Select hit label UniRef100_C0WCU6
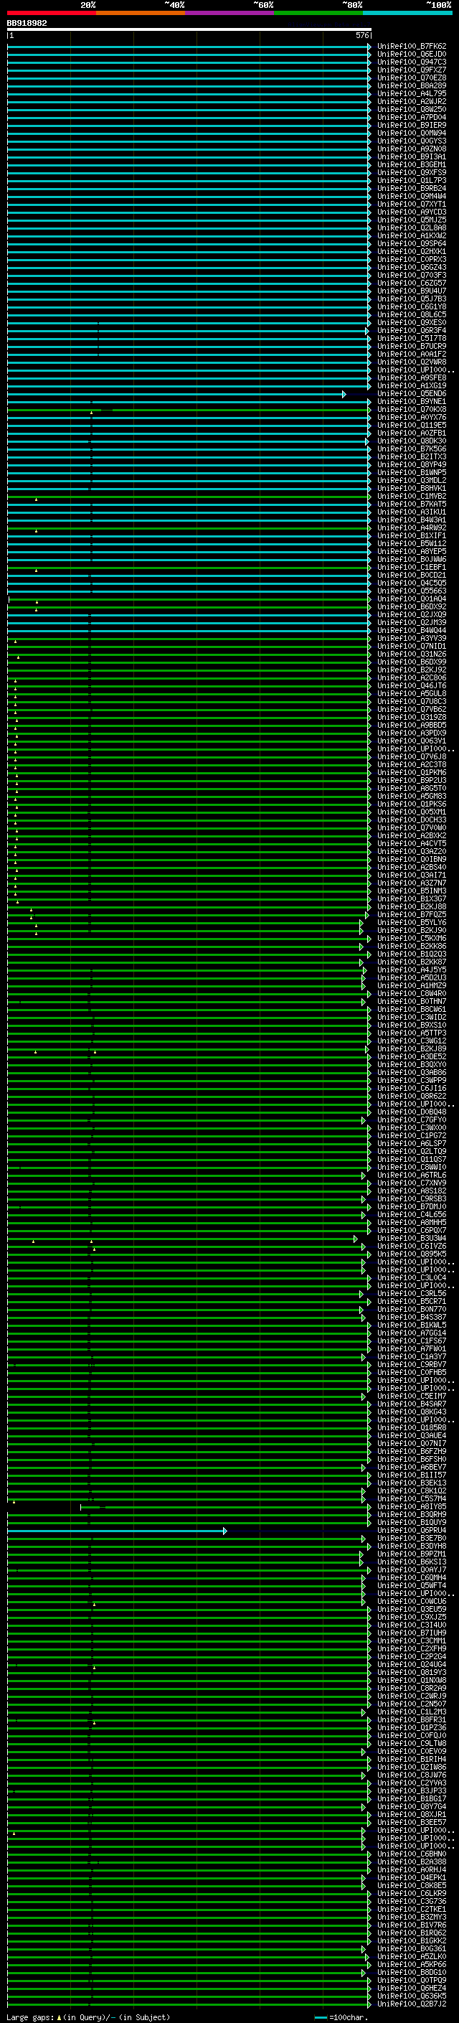 click(x=411, y=1600)
